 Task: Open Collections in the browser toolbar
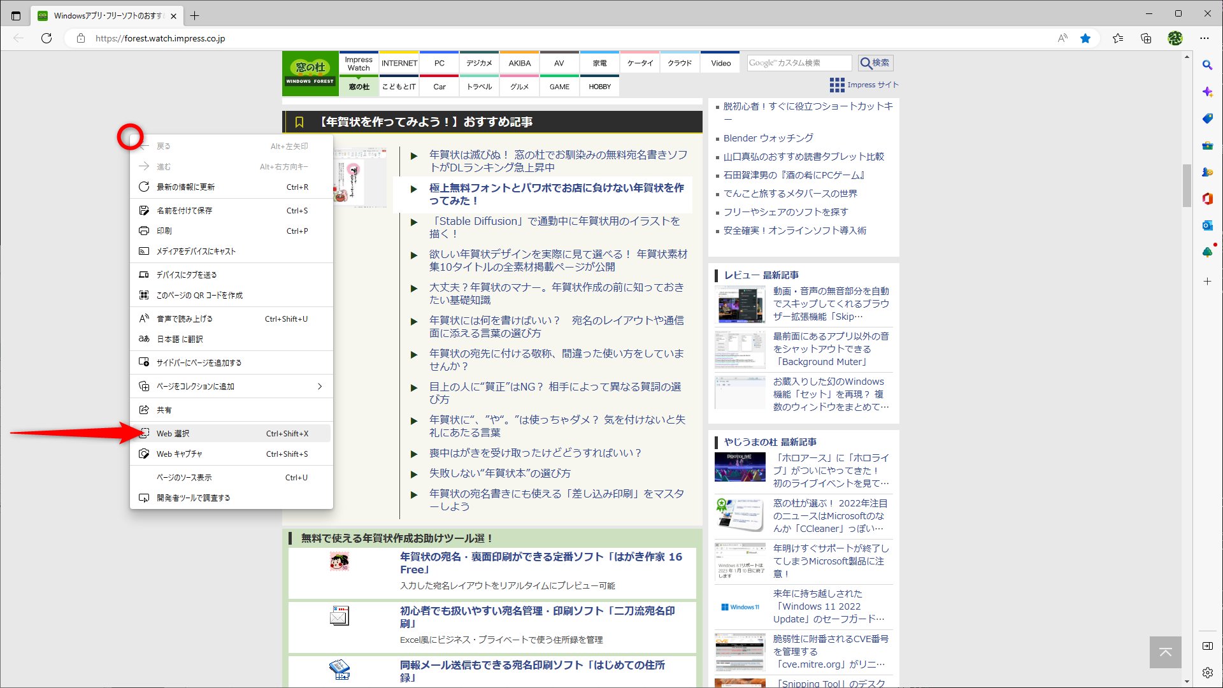pyautogui.click(x=1147, y=38)
